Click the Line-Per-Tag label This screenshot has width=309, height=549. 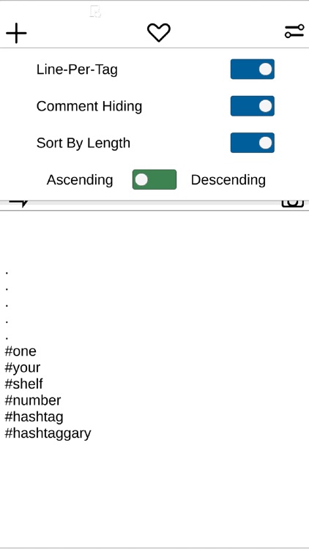77,70
